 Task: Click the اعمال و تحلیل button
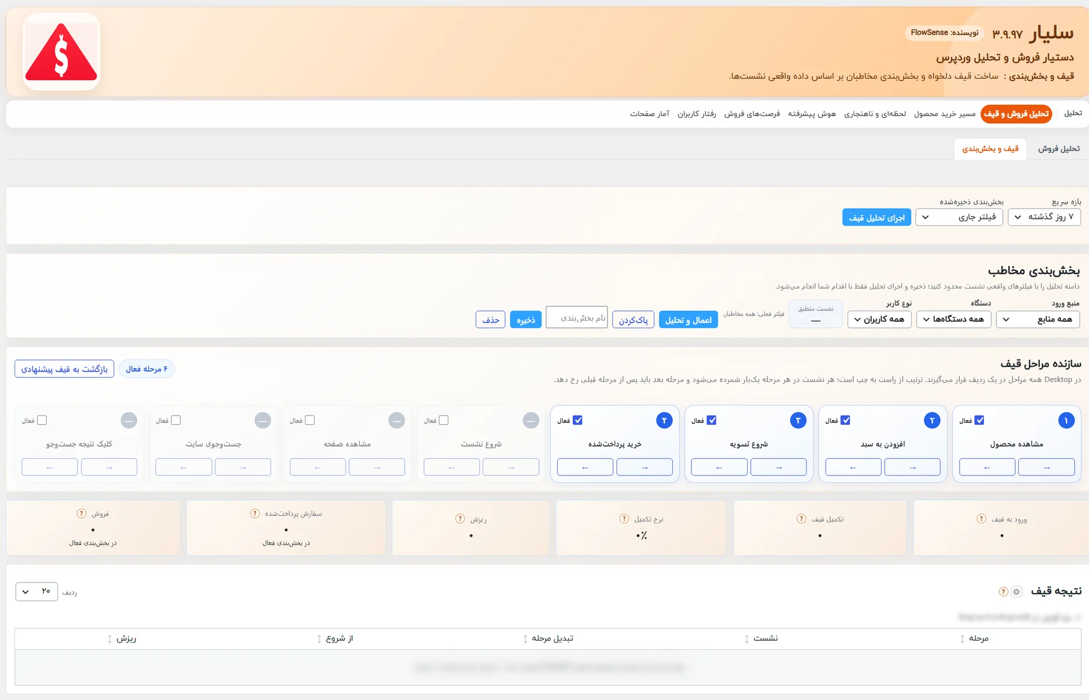click(x=688, y=319)
